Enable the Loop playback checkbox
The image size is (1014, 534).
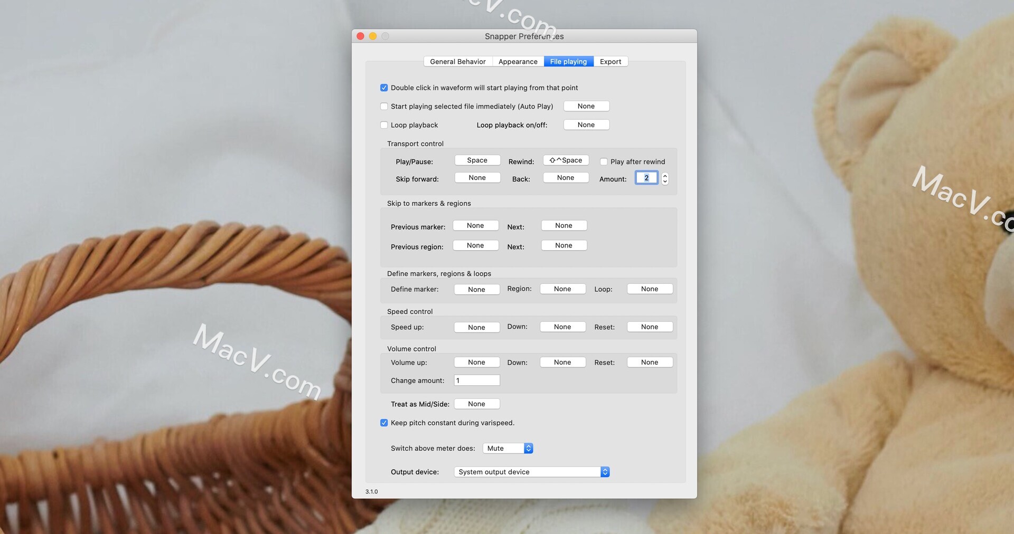[384, 125]
